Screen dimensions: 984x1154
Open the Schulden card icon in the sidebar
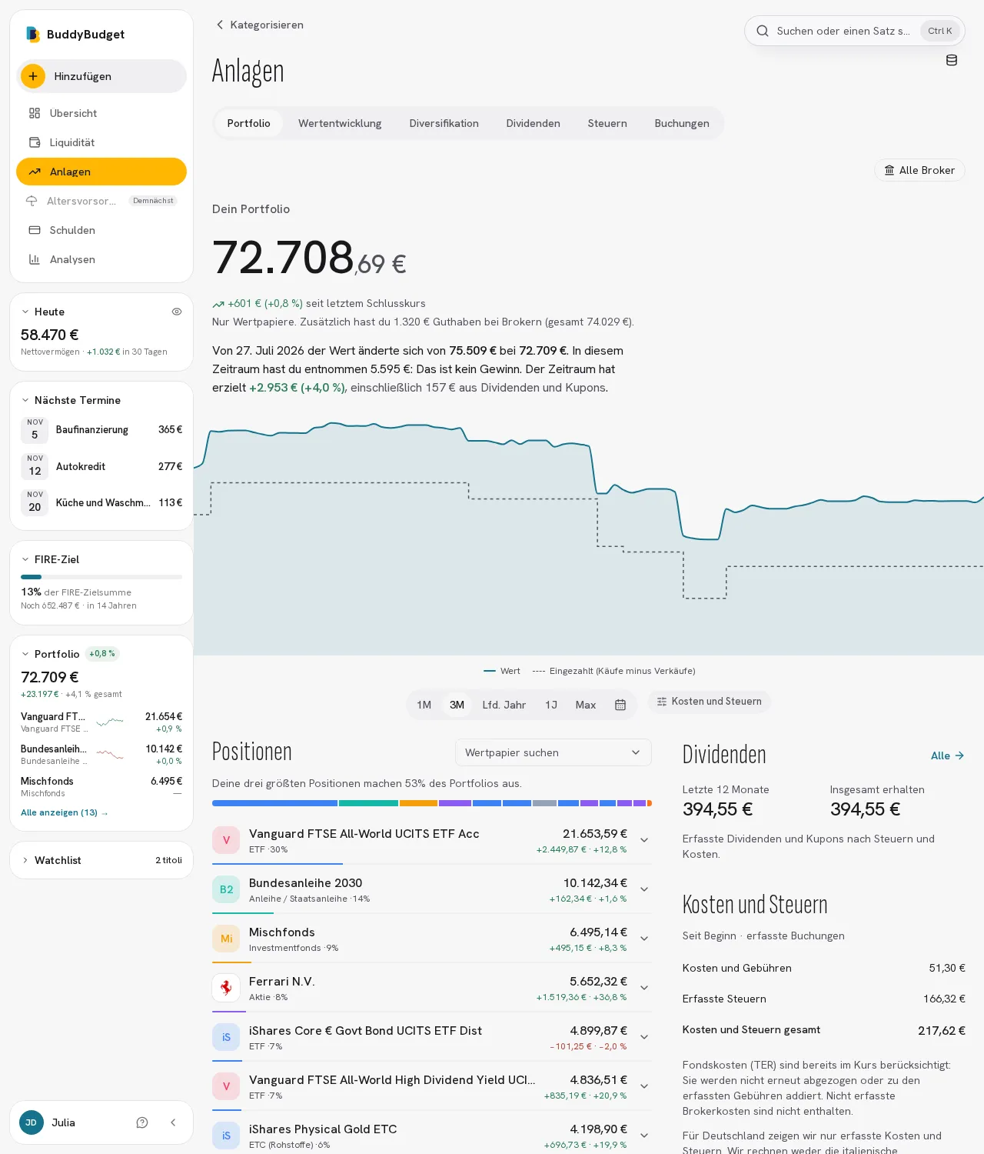coord(35,230)
